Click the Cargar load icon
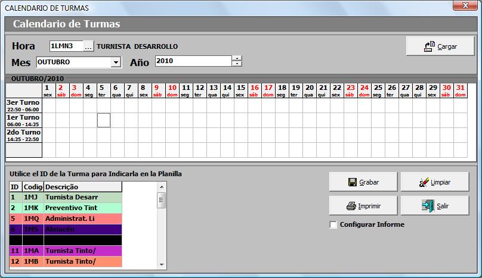 click(x=430, y=46)
